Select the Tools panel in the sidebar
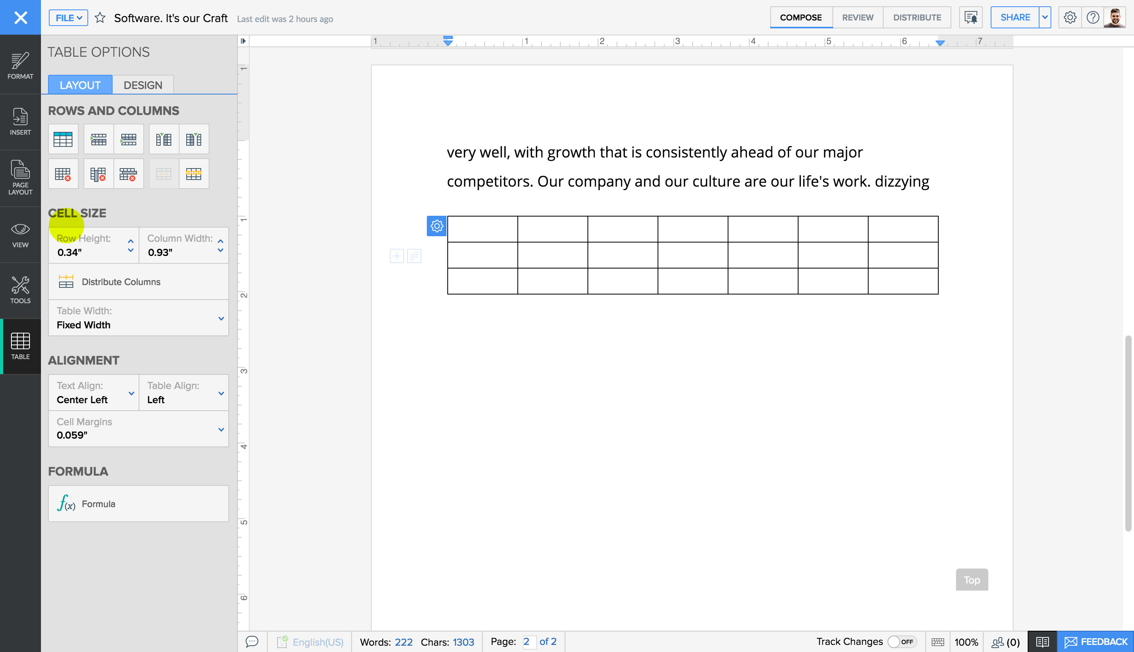The width and height of the screenshot is (1134, 652). pos(20,290)
